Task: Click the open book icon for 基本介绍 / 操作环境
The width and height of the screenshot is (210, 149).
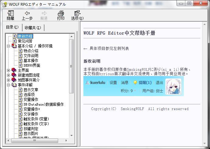Action: click(x=14, y=46)
